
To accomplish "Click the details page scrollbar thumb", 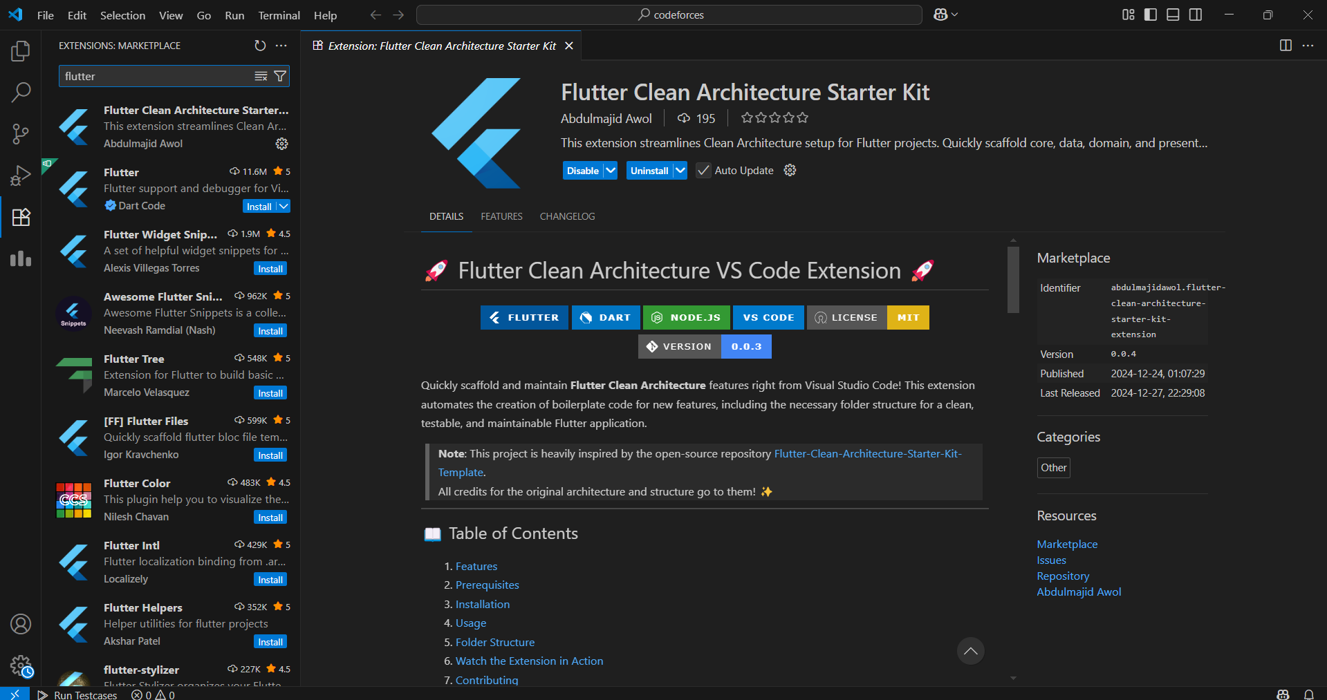I will pyautogui.click(x=1013, y=280).
